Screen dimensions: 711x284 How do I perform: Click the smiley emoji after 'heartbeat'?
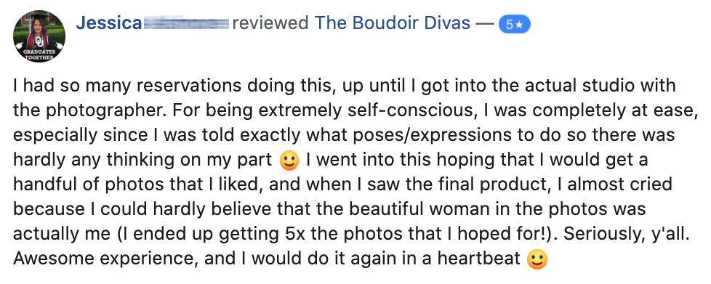click(x=537, y=259)
